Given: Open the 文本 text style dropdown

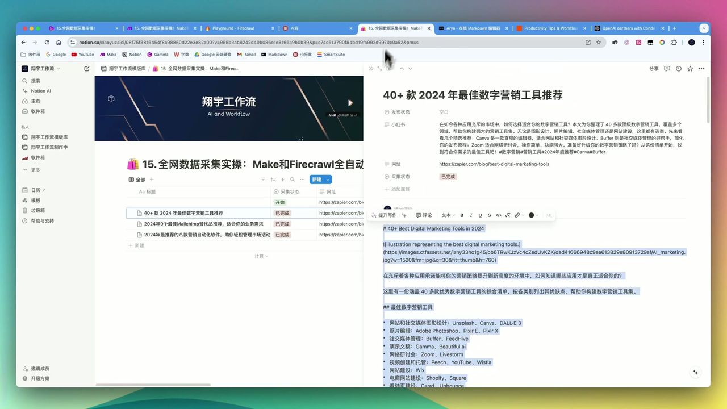Looking at the screenshot, I should click(x=447, y=215).
